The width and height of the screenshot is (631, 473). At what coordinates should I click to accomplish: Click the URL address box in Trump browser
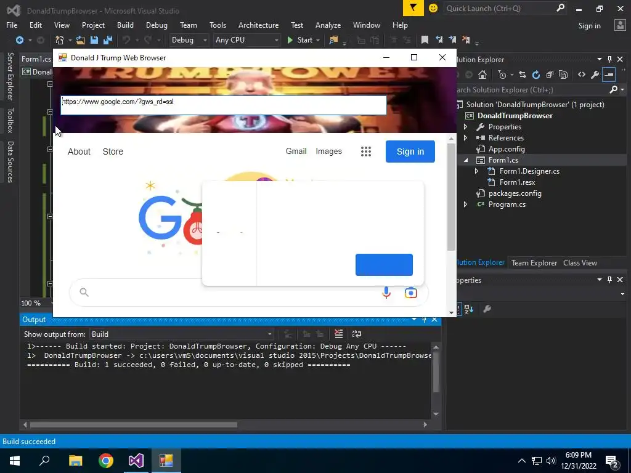(x=224, y=105)
